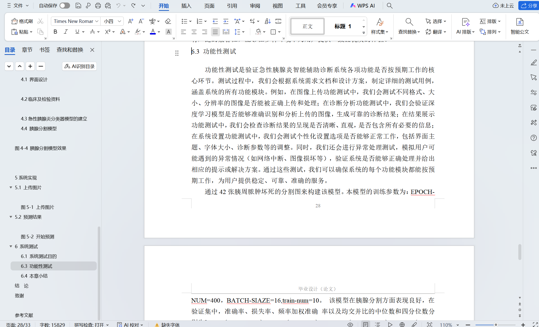Click the sort icon
This screenshot has width=539, height=327.
[268, 21]
